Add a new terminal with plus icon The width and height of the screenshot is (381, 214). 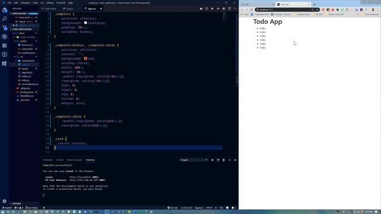click(213, 160)
